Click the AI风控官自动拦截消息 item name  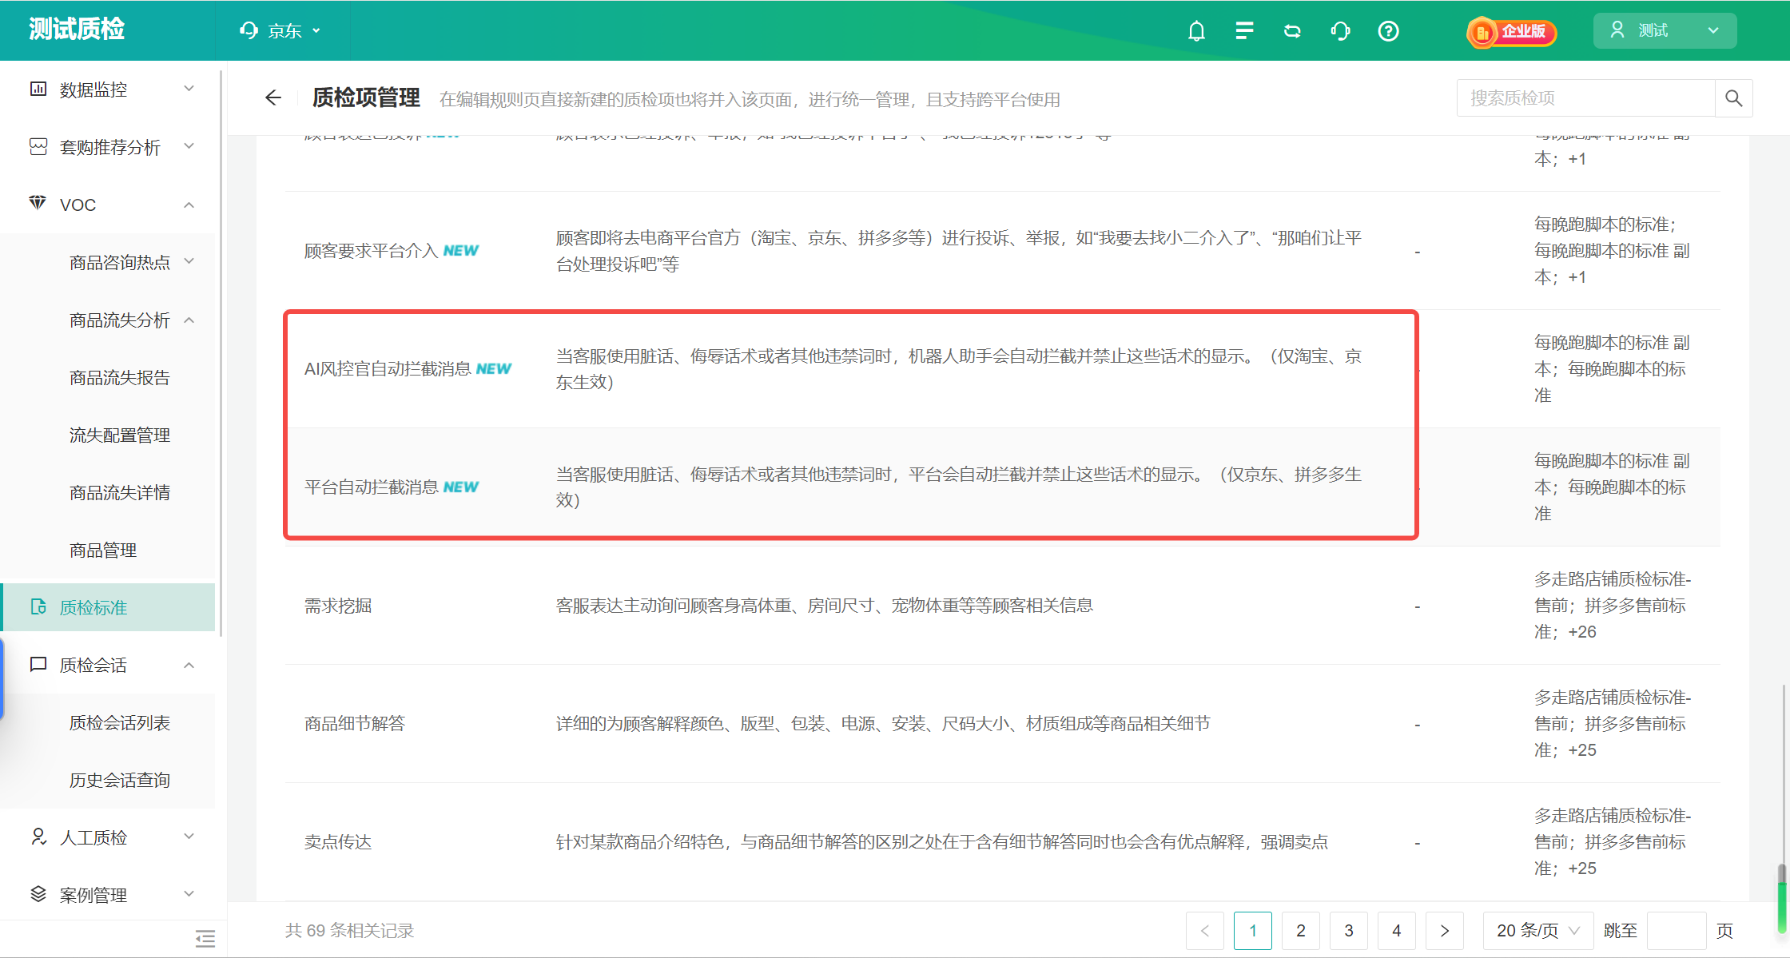tap(388, 369)
